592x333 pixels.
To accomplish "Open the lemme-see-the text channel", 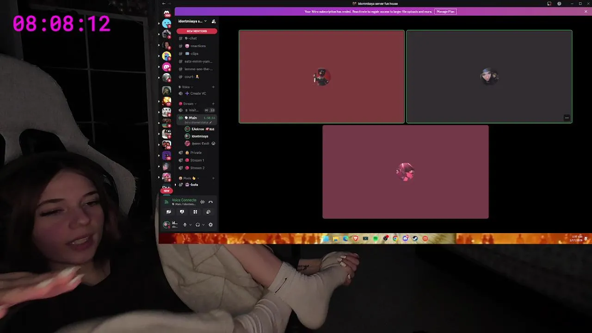I will [x=197, y=69].
